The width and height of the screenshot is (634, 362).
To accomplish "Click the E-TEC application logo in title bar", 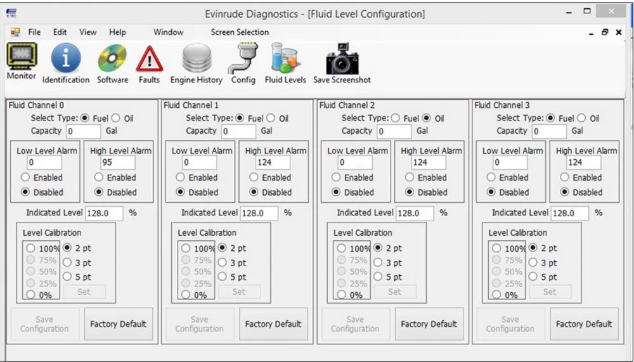I will (x=11, y=13).
